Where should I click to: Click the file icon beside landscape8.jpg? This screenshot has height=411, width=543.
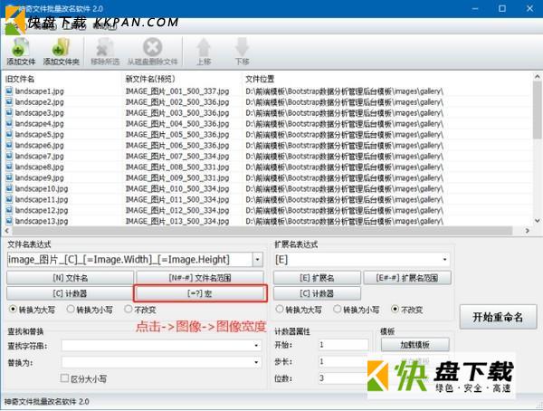click(9, 167)
